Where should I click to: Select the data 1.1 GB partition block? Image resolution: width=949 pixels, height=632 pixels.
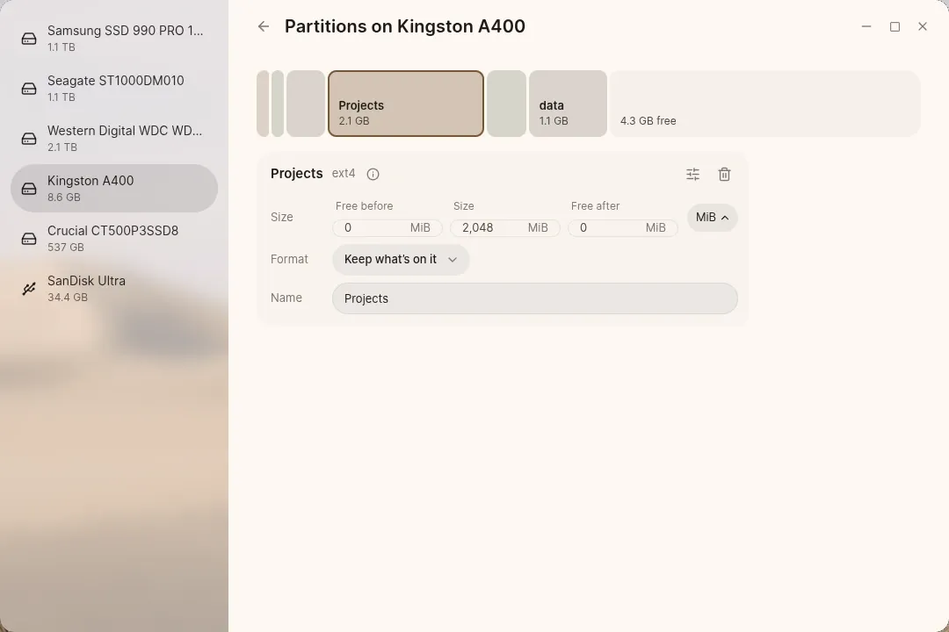568,104
